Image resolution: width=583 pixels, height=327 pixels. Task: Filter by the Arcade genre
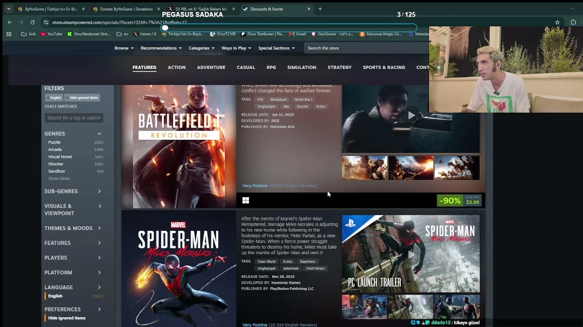[55, 149]
